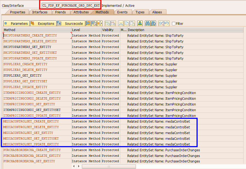
Task: Click the Paste icon
Action: pyautogui.click(x=132, y=23)
